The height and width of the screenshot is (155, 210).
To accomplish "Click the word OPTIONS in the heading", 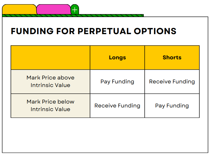I will [x=155, y=31].
